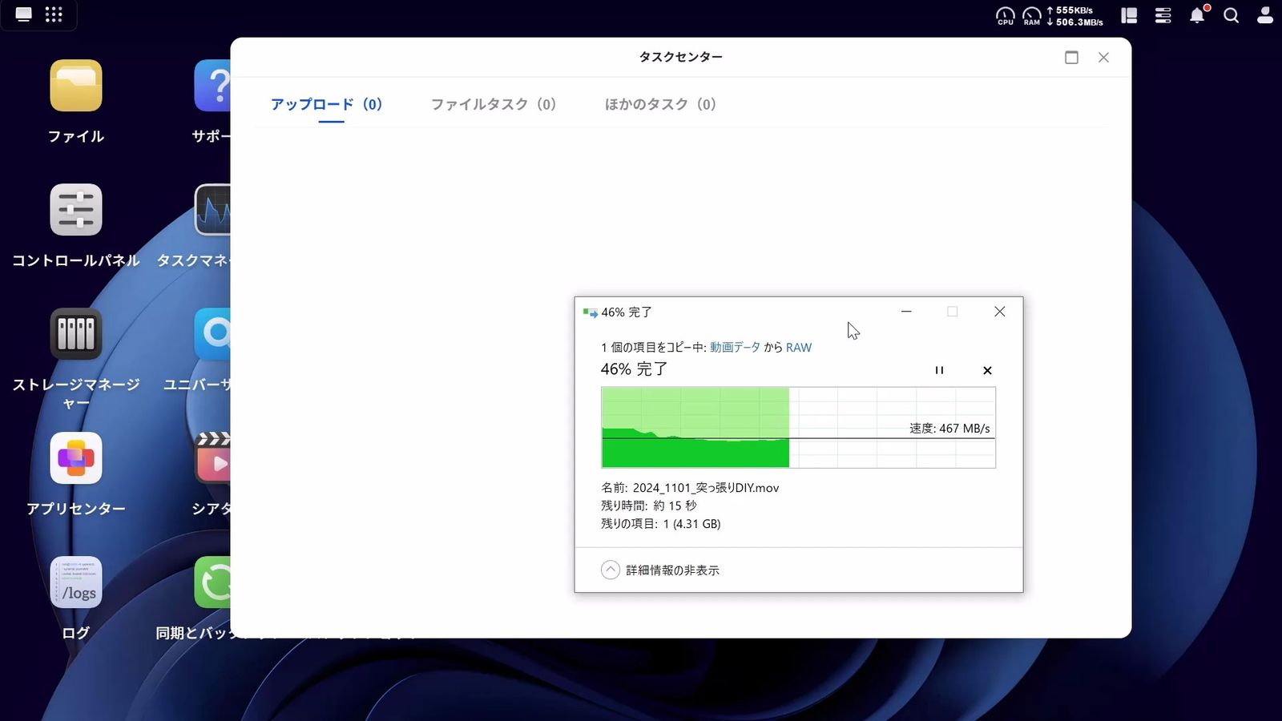Click the file name 2024_1101_突っ張りDIY.mov

706,487
